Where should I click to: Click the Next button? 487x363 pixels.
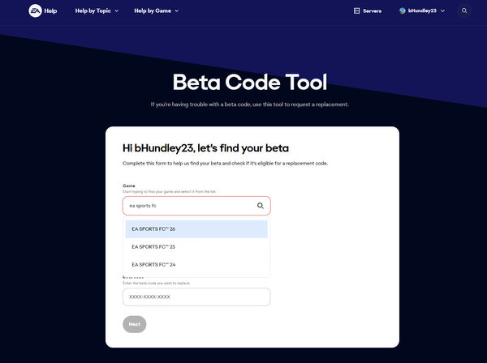(135, 324)
